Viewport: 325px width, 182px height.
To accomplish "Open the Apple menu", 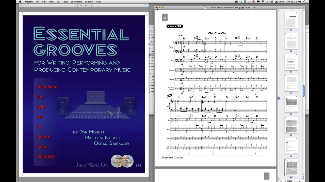I will tap(20, 2).
